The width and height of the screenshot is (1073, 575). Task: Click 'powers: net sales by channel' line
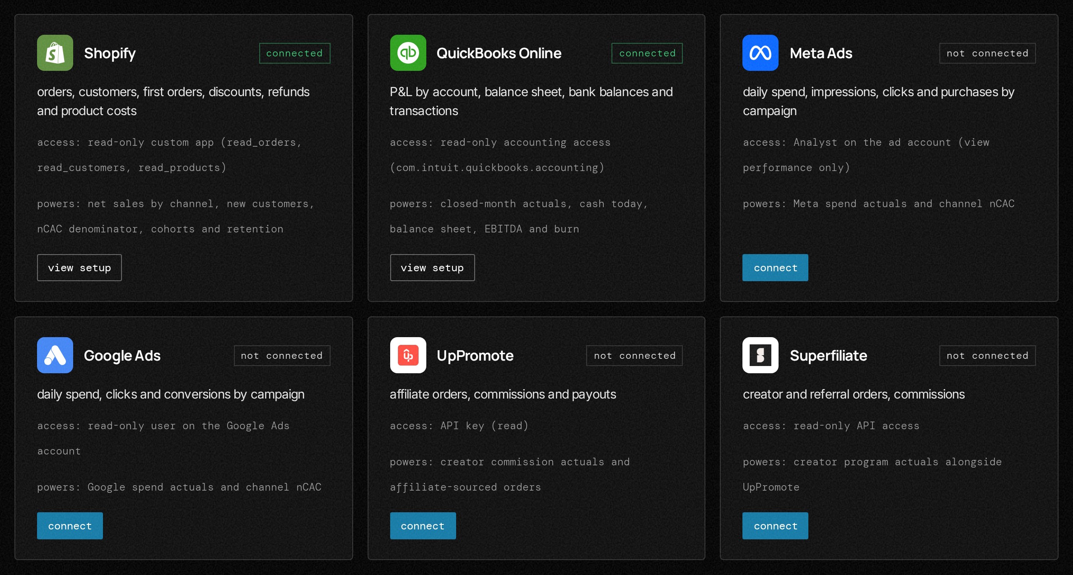point(176,216)
